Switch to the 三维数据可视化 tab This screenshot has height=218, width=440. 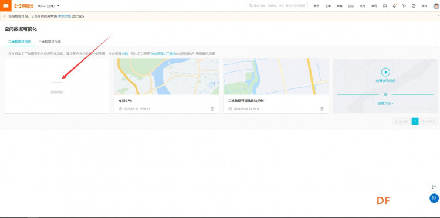point(50,42)
